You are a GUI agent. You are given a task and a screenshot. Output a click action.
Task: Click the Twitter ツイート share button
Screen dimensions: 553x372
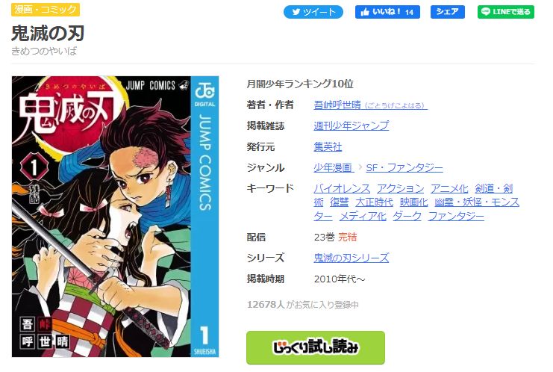pyautogui.click(x=313, y=12)
